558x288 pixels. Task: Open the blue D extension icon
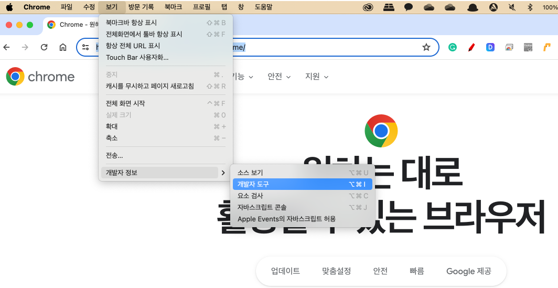490,47
